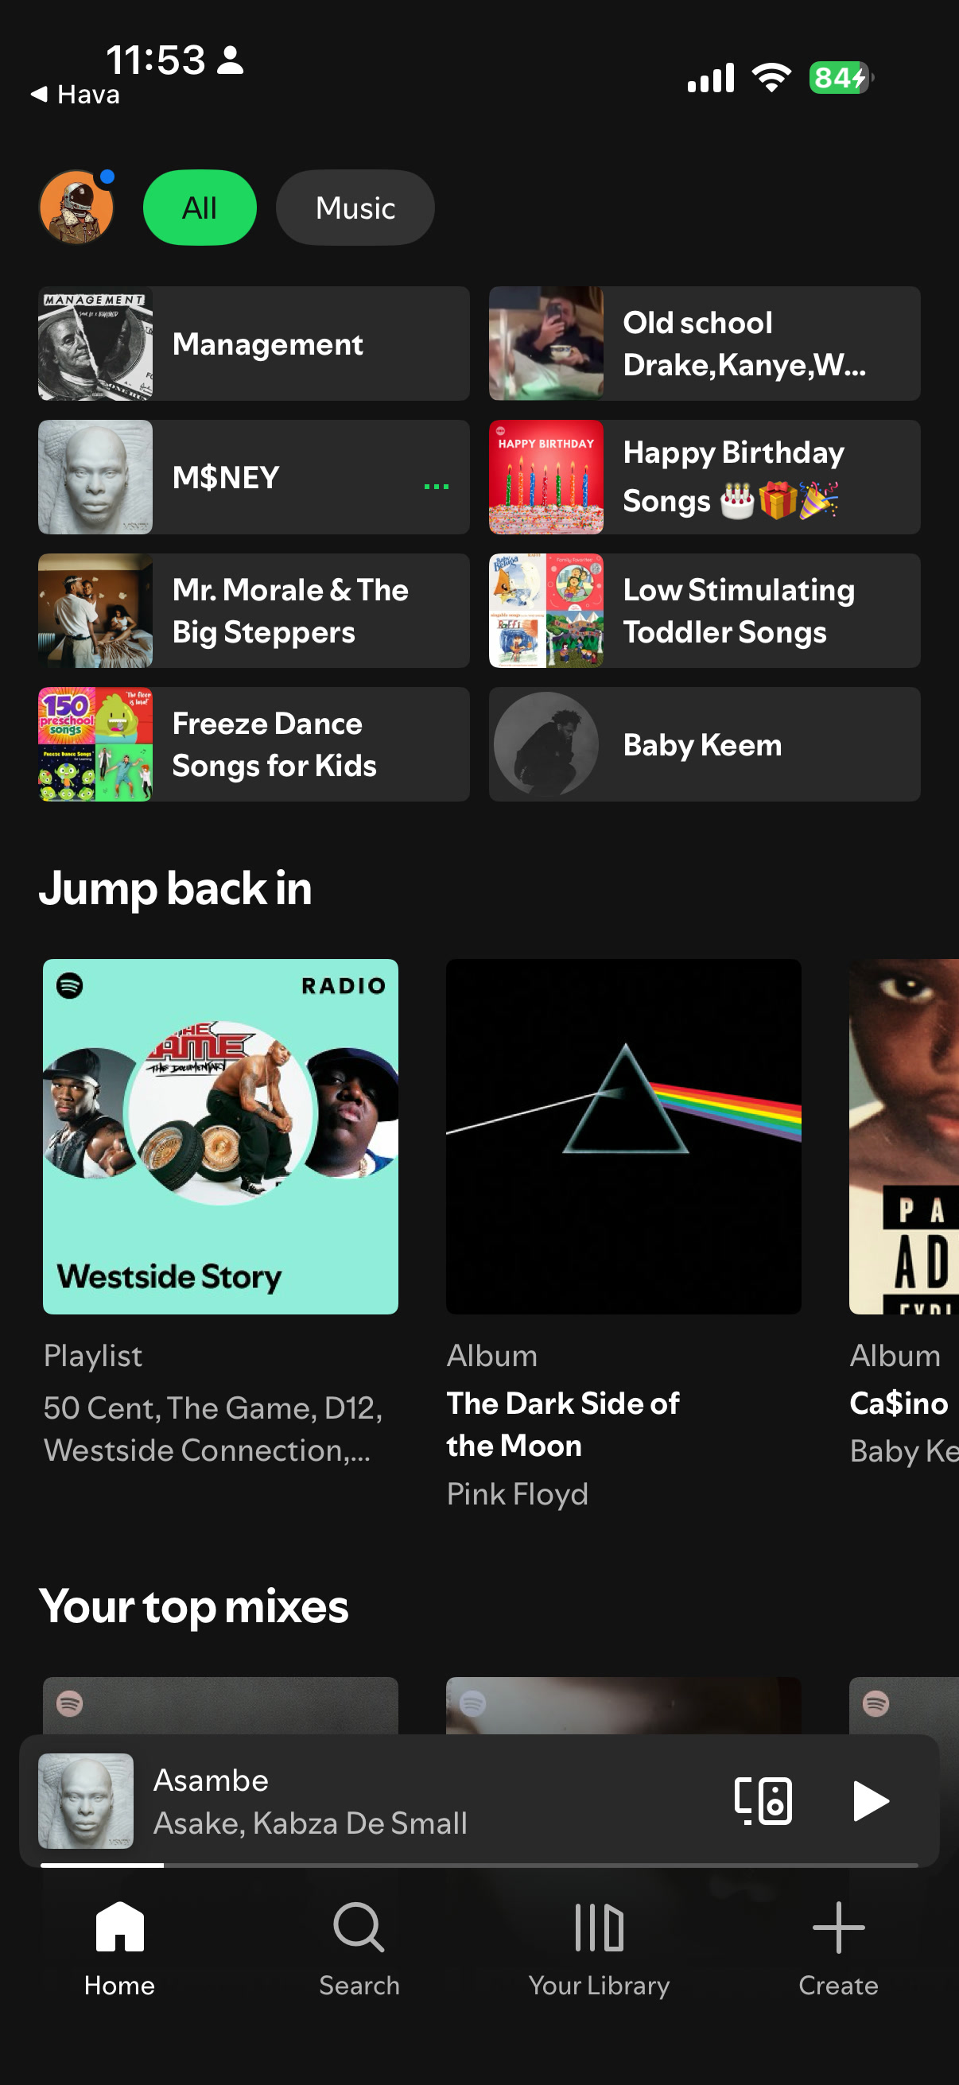Open Low Stimulating Toddler Songs tile
959x2085 pixels.
coord(704,610)
